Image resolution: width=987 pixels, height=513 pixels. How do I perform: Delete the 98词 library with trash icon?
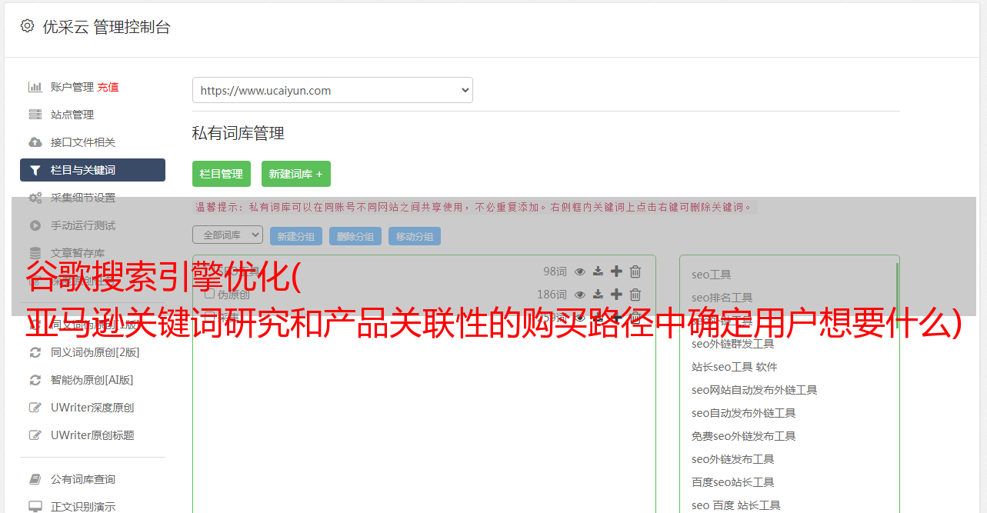tap(635, 271)
